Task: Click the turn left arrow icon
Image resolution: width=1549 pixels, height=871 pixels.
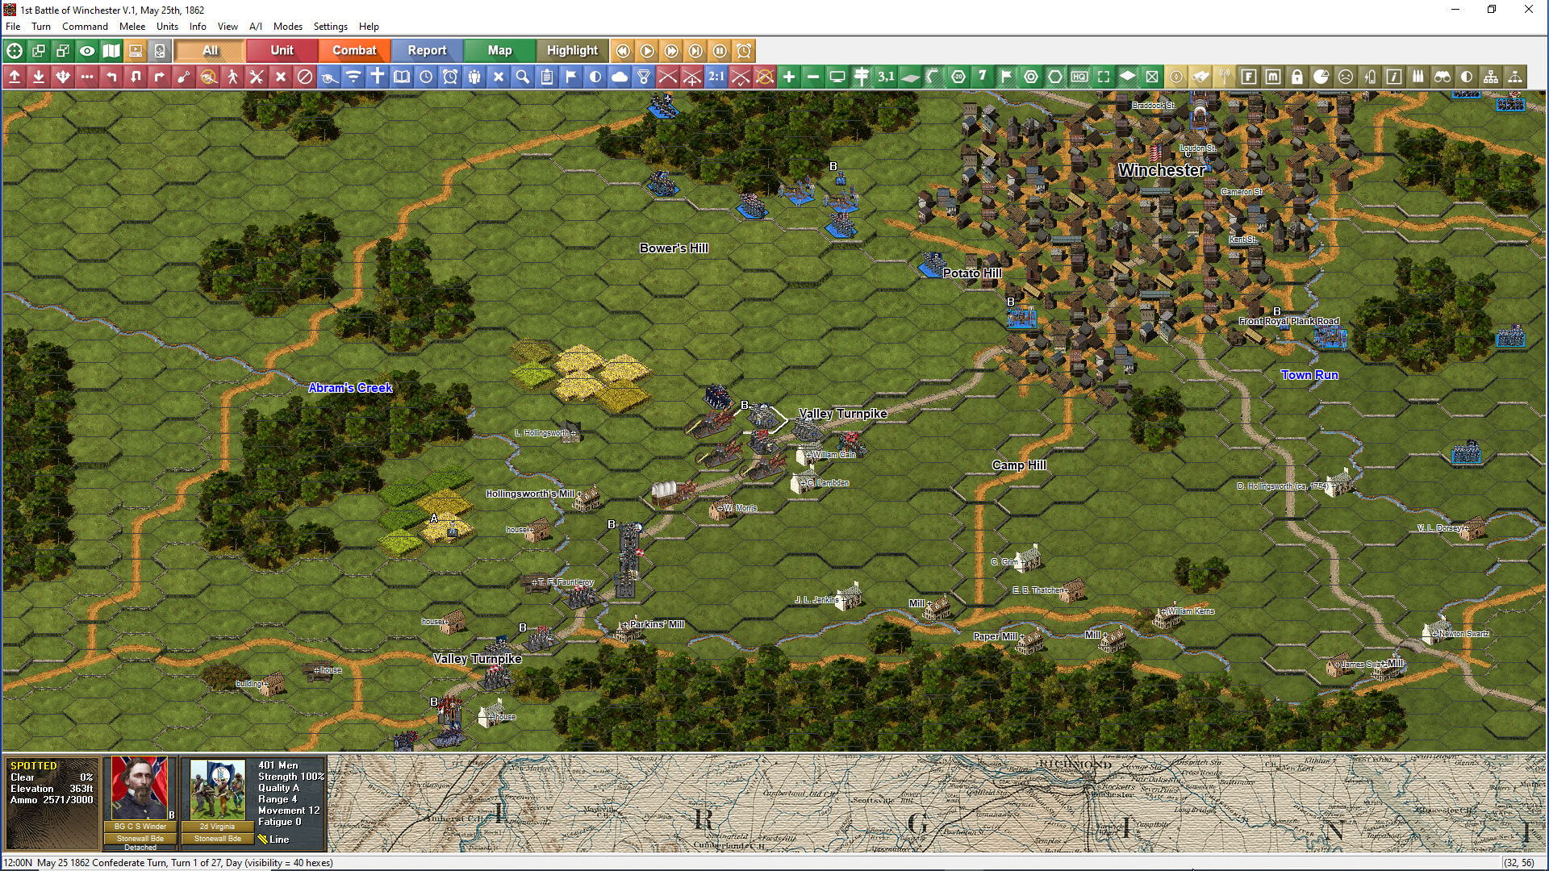Action: pos(111,77)
